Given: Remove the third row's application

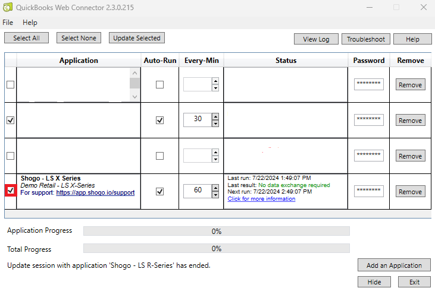Looking at the screenshot, I should (x=411, y=156).
